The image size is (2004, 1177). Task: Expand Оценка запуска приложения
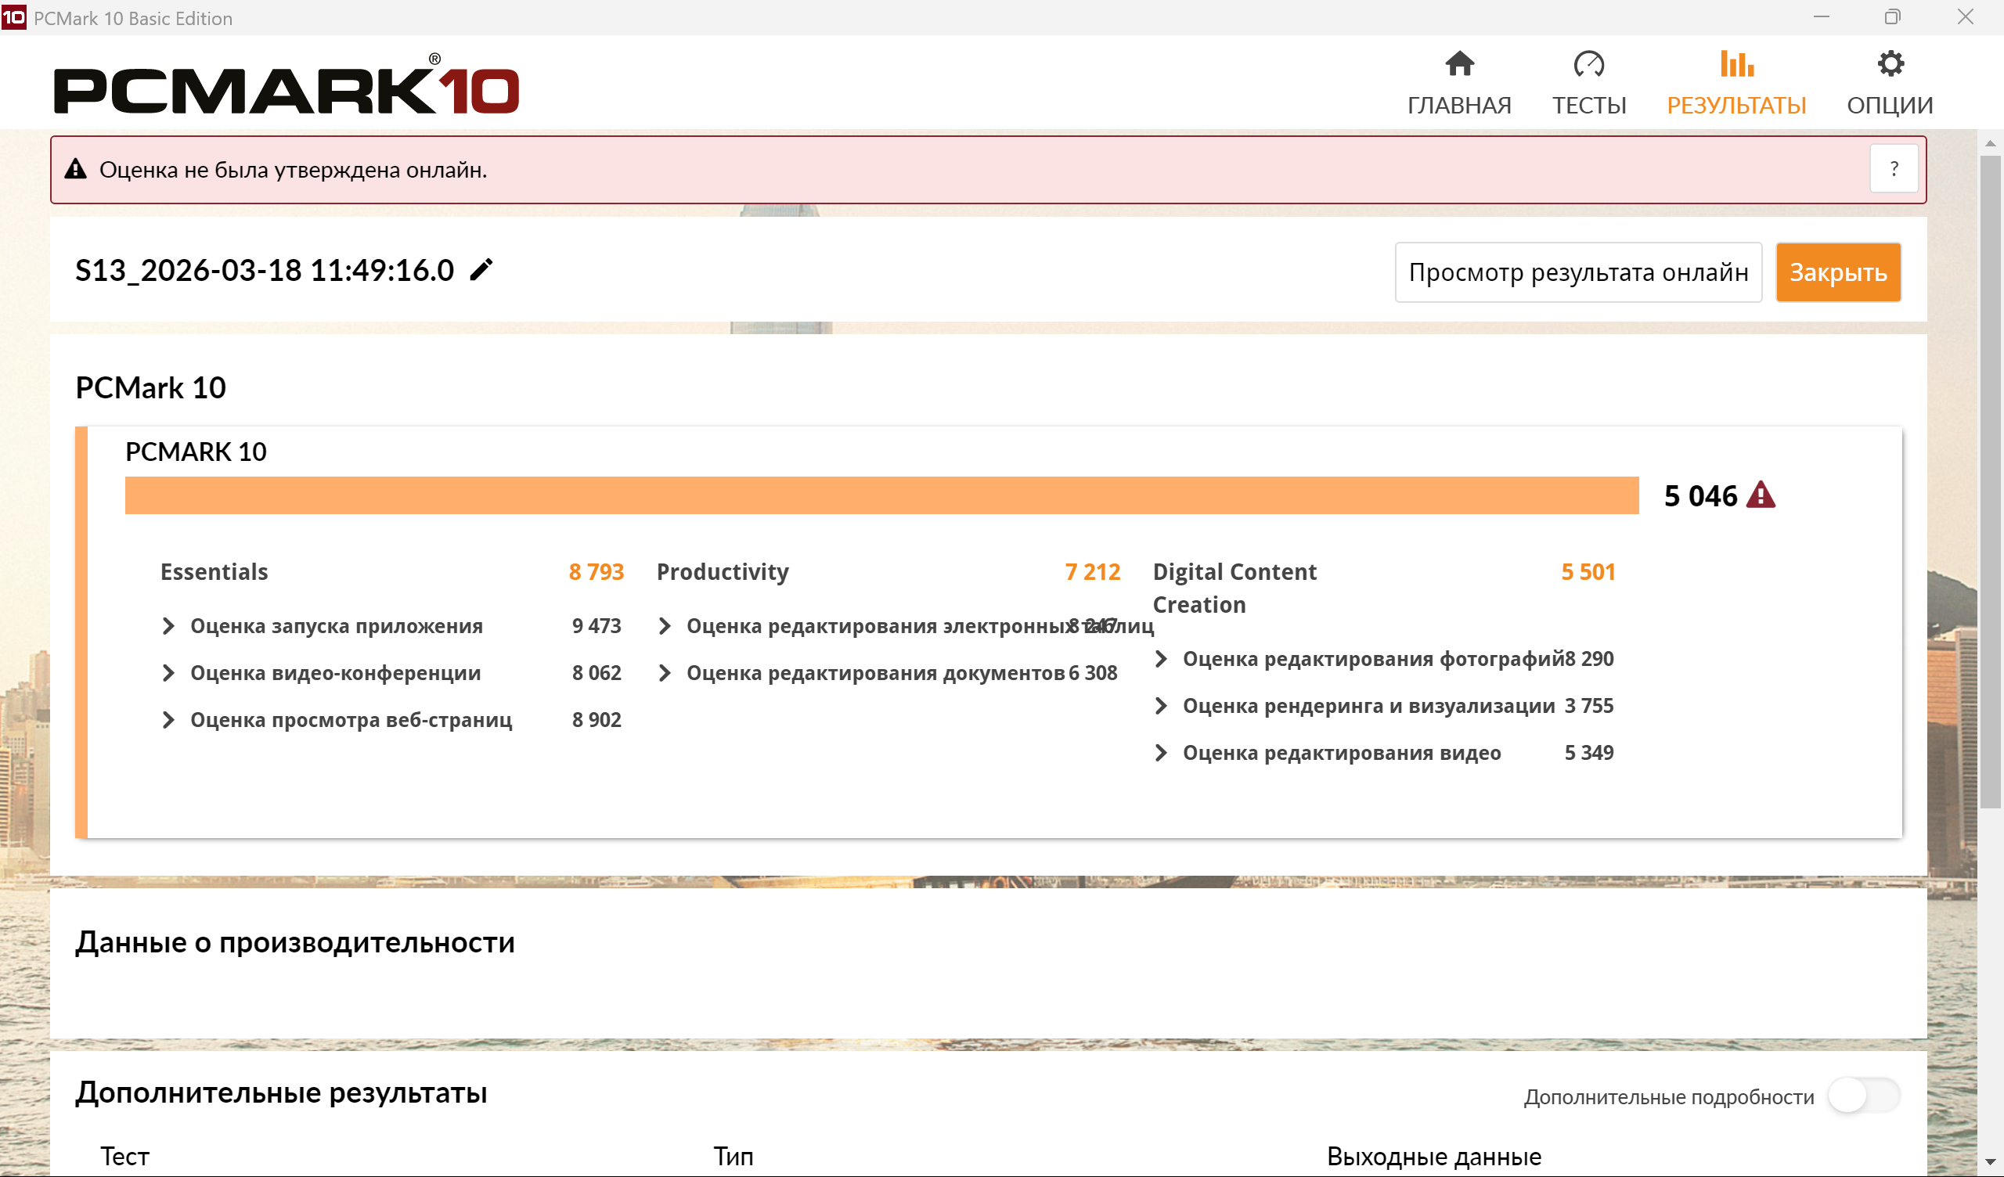pos(168,626)
